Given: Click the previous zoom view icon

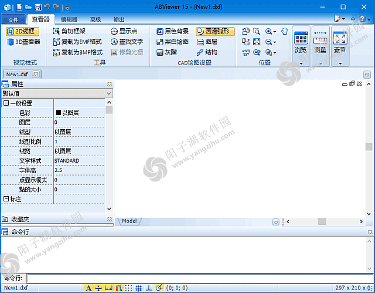Looking at the screenshot, I should [257, 52].
